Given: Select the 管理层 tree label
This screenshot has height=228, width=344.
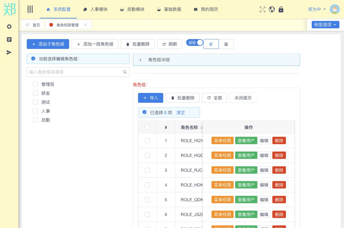Looking at the screenshot, I should tap(48, 84).
